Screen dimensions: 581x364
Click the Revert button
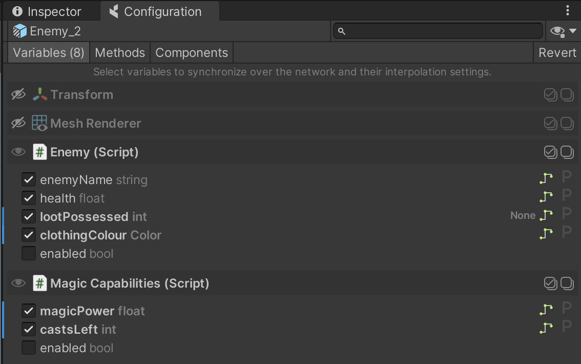click(x=557, y=53)
